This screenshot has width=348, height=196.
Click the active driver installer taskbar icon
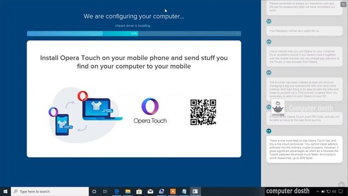coord(195,191)
